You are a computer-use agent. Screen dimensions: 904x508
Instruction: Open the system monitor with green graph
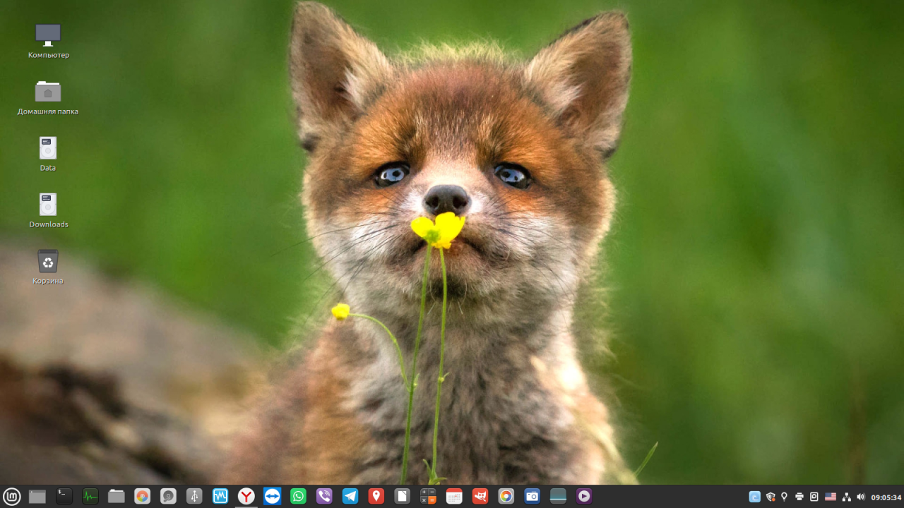click(90, 497)
